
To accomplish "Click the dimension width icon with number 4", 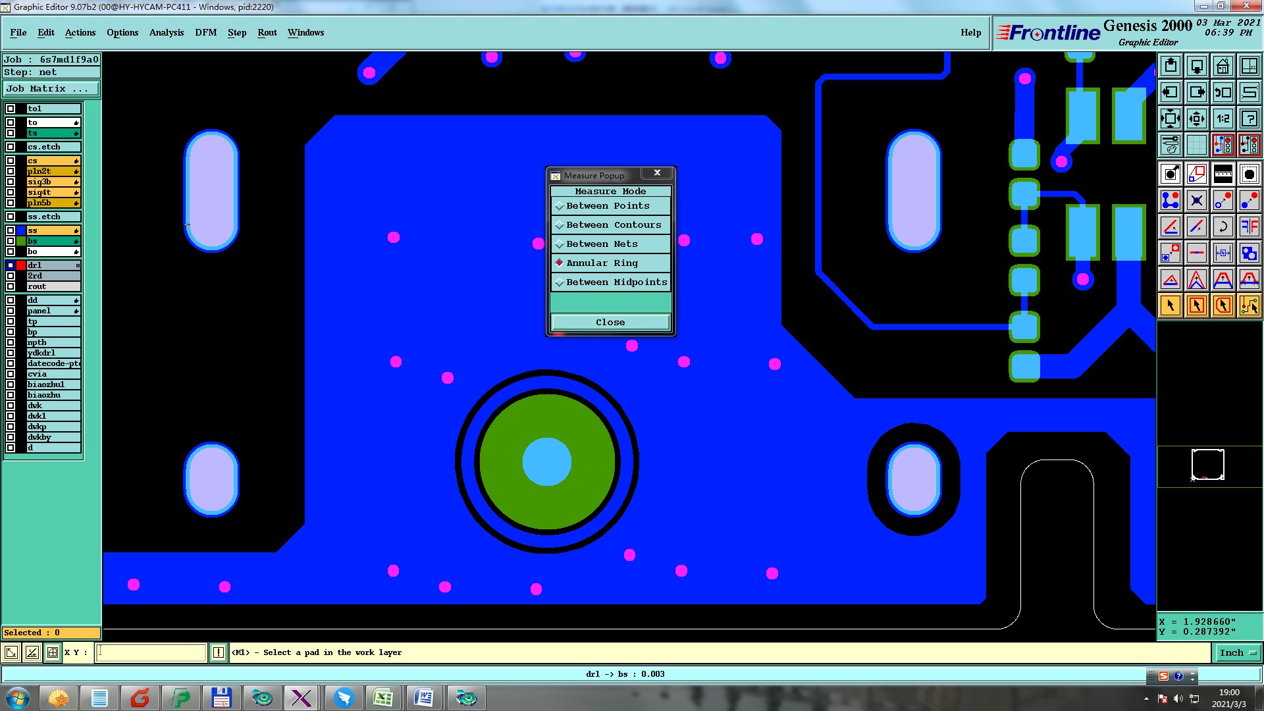I will tap(1223, 253).
